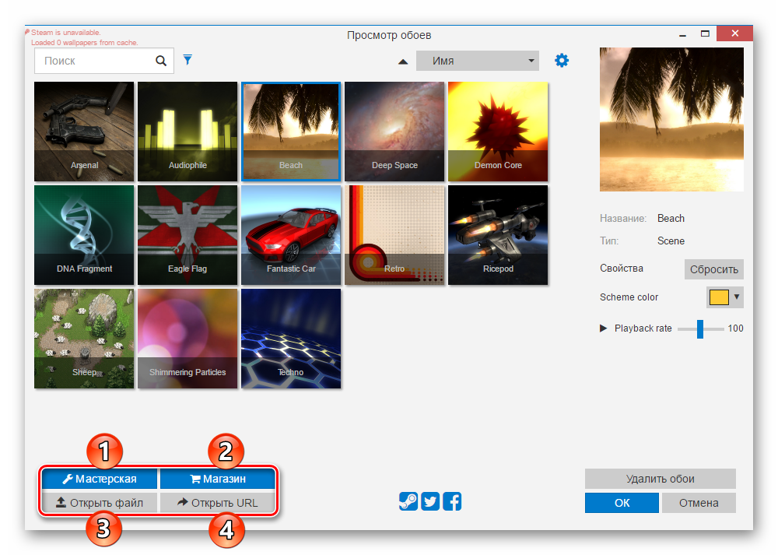
Task: Open the Facebook icon link
Action: 452,501
